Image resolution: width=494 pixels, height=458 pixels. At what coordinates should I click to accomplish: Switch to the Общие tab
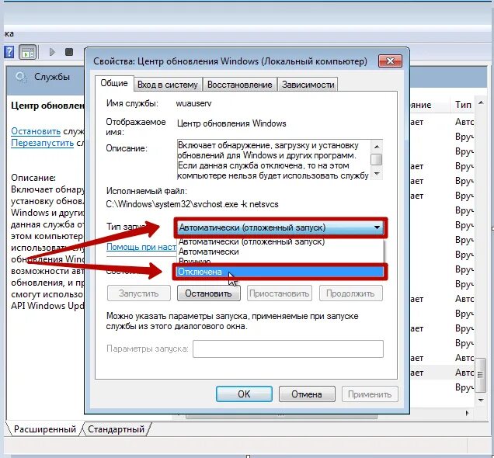point(114,83)
